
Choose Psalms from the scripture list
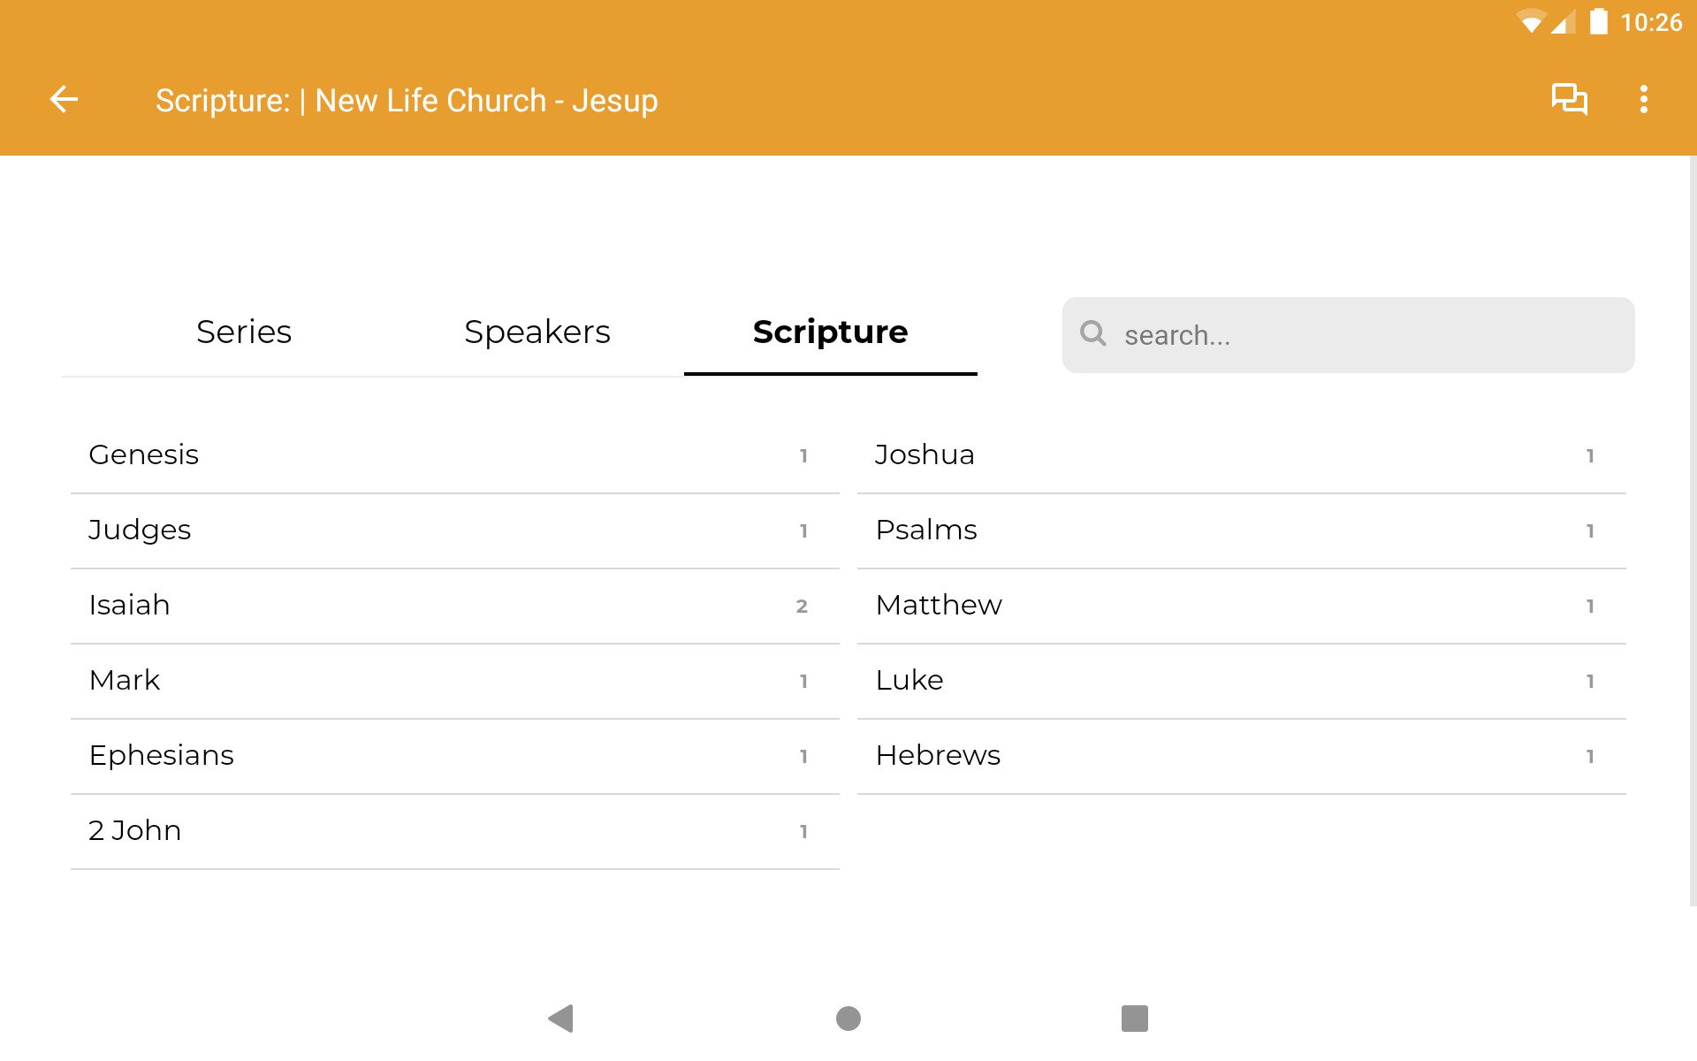tap(1241, 530)
